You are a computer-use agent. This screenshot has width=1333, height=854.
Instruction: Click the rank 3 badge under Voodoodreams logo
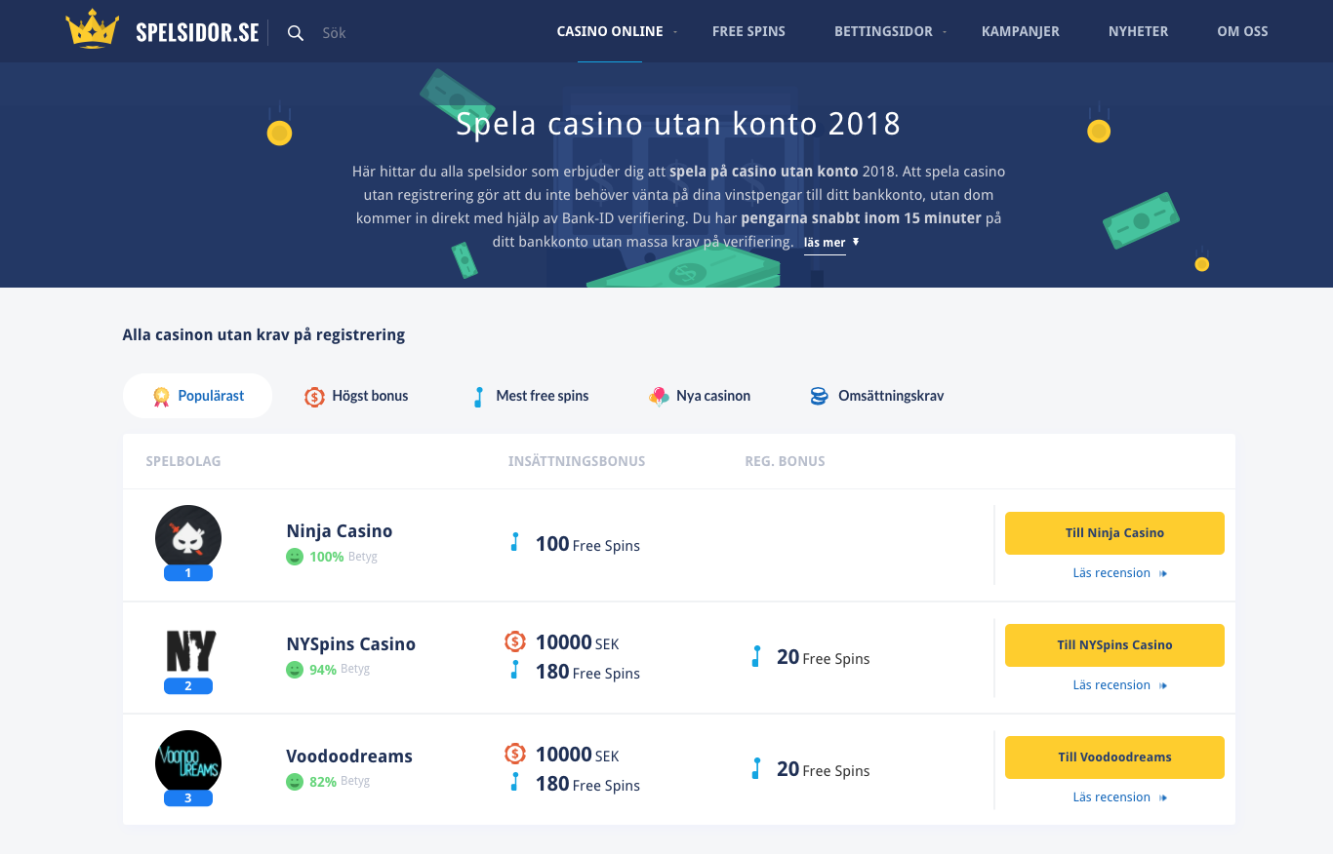click(x=188, y=797)
